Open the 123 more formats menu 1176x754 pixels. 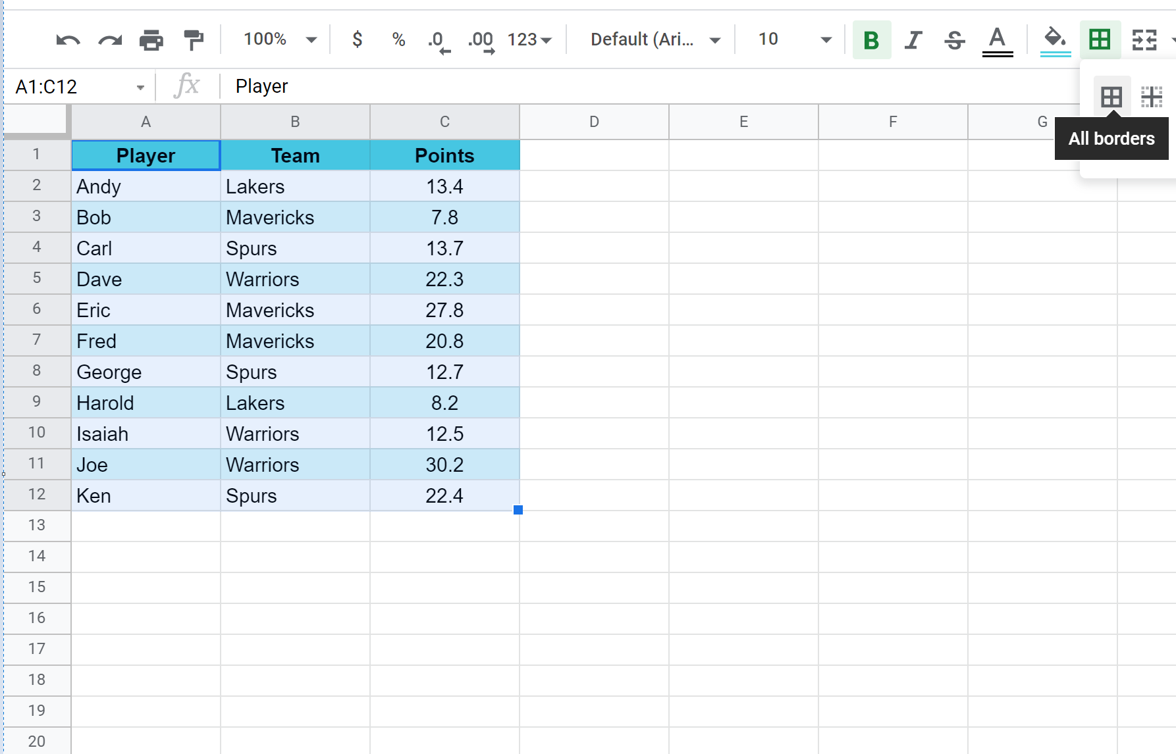[x=529, y=39]
